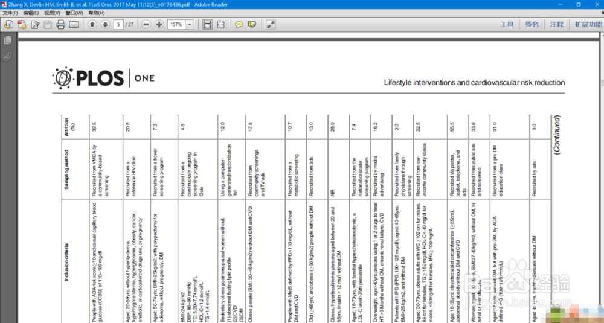
Task: Click 'Recruited from a reference HIV clinic' cell
Action: click(x=130, y=176)
